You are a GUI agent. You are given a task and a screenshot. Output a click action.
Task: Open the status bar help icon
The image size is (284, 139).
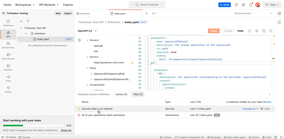[x=281, y=137]
